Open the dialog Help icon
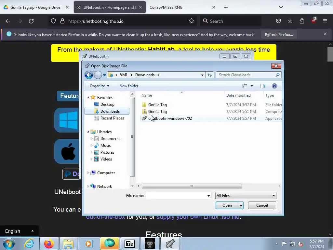This screenshot has width=333, height=250. click(x=274, y=86)
